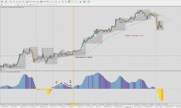Open the NZDUSD,H1 chart tab
The height and width of the screenshot is (108, 181).
coord(24,107)
